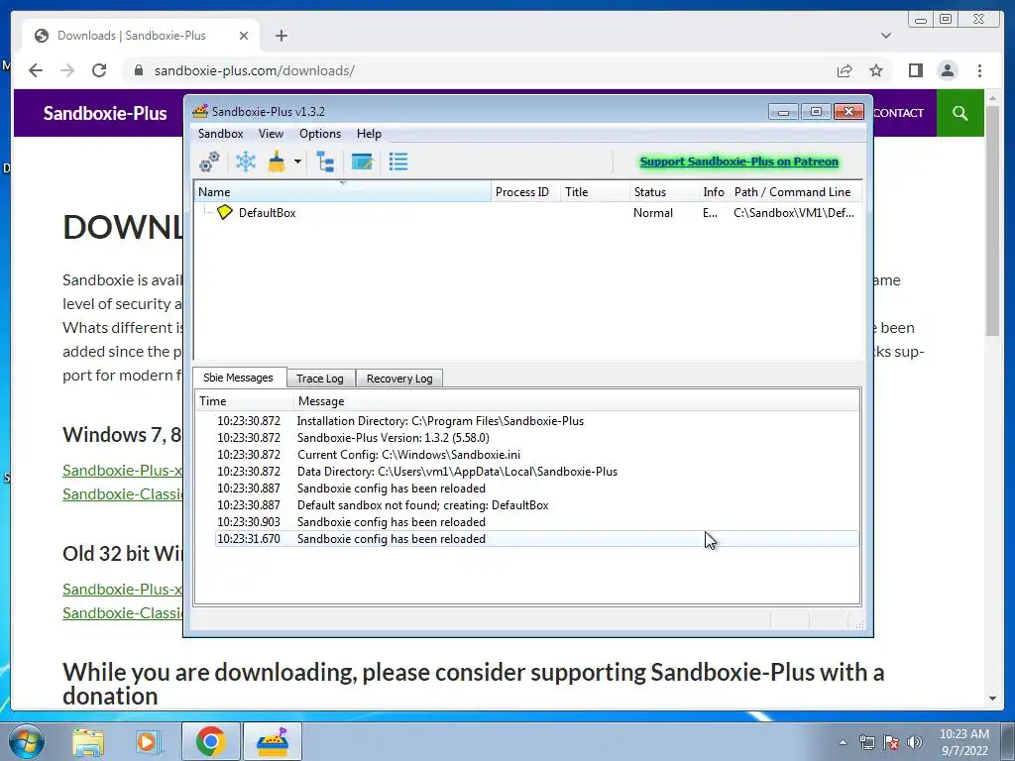The height and width of the screenshot is (761, 1015).
Task: Open Windows Media Player taskbar icon
Action: coord(147,742)
